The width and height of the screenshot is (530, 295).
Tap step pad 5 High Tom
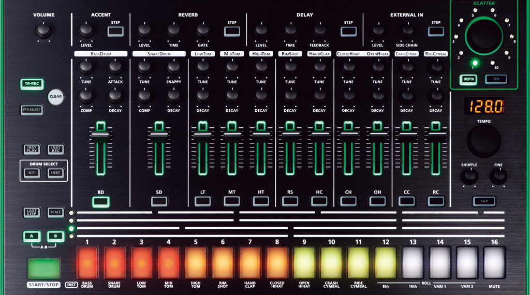click(196, 262)
